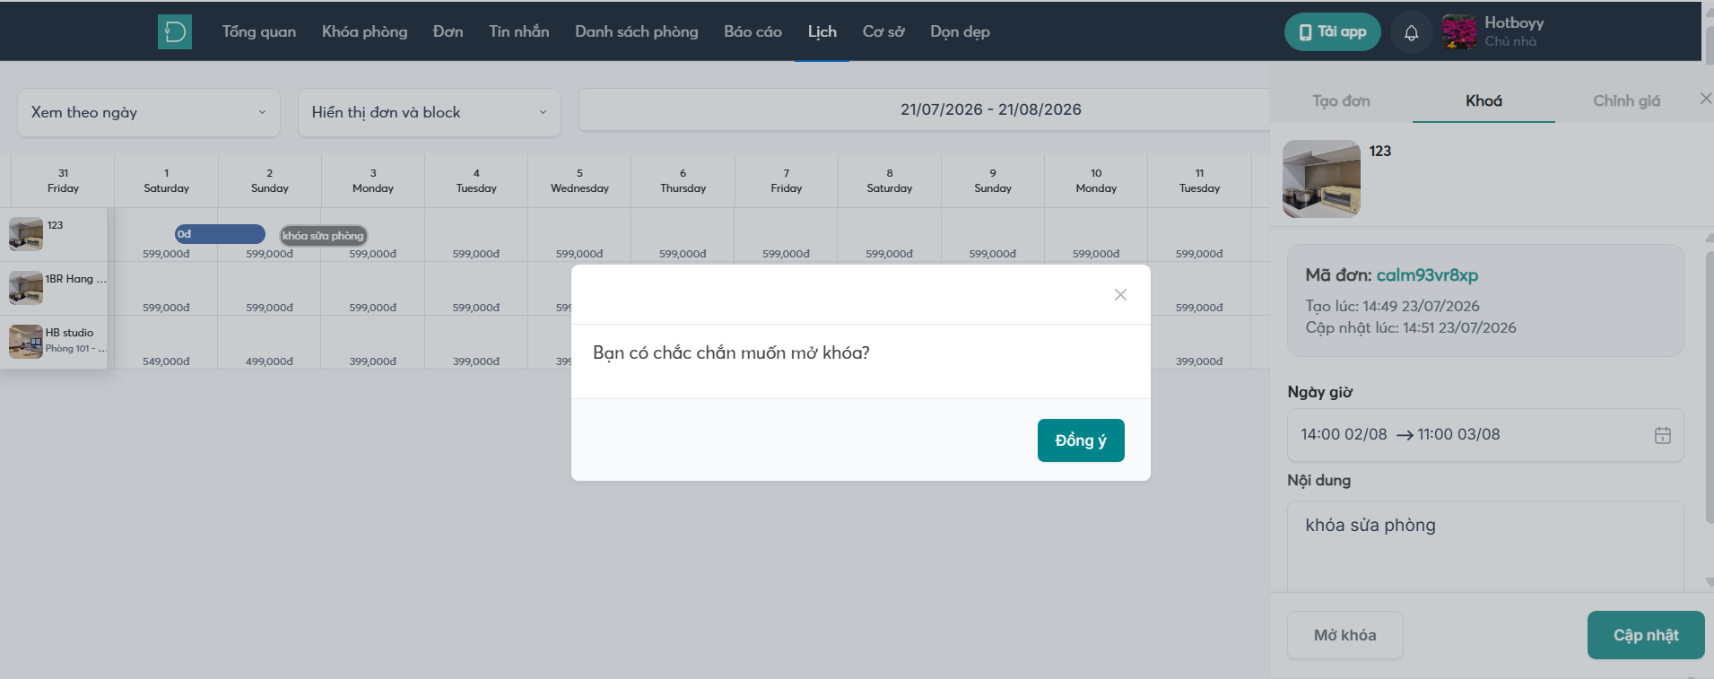The image size is (1714, 679).
Task: Click the 11 Tuesday column header
Action: pos(1199,180)
